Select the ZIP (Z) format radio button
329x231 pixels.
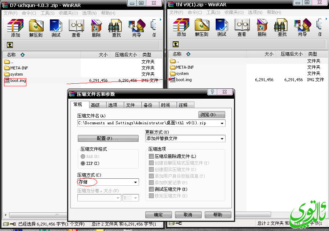pos(83,163)
